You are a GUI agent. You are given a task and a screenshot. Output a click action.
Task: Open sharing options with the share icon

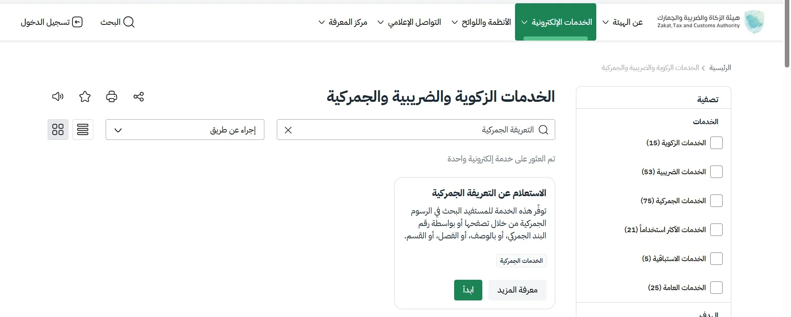[138, 96]
